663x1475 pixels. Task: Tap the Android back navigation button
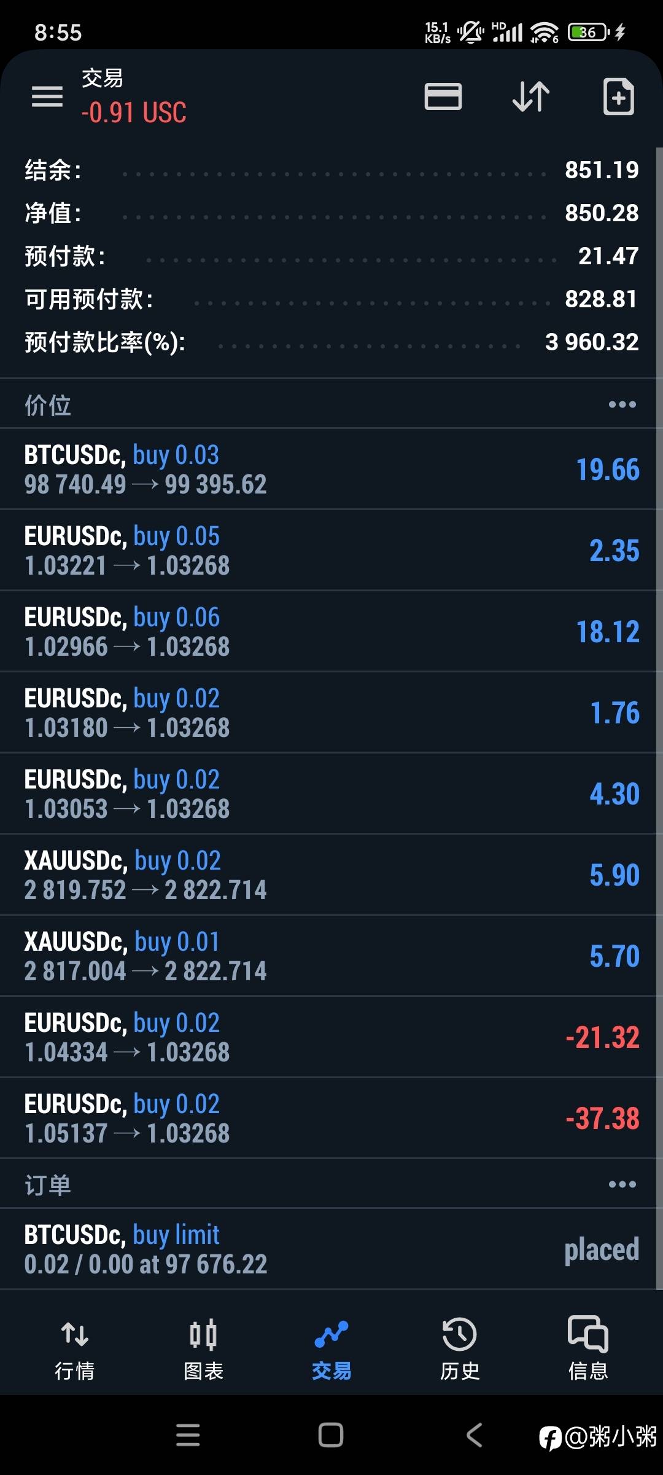[475, 1435]
